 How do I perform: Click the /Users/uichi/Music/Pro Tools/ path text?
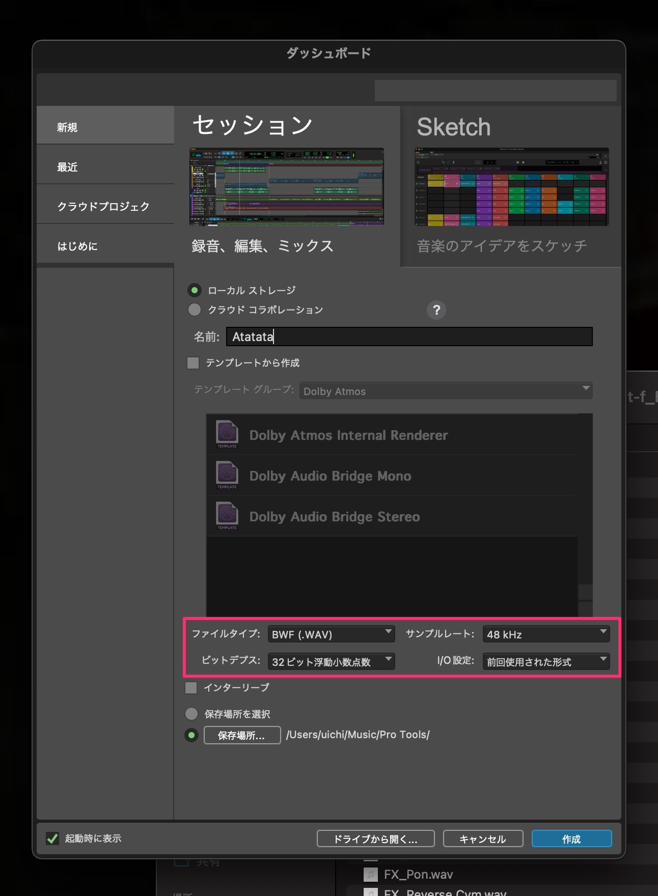(x=358, y=735)
